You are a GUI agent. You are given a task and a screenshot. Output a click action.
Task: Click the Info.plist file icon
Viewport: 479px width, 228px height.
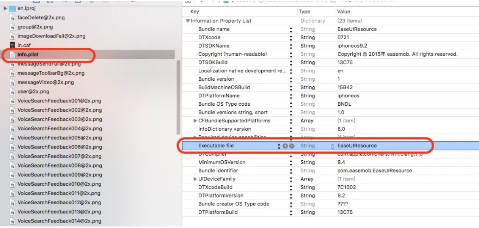pos(12,55)
